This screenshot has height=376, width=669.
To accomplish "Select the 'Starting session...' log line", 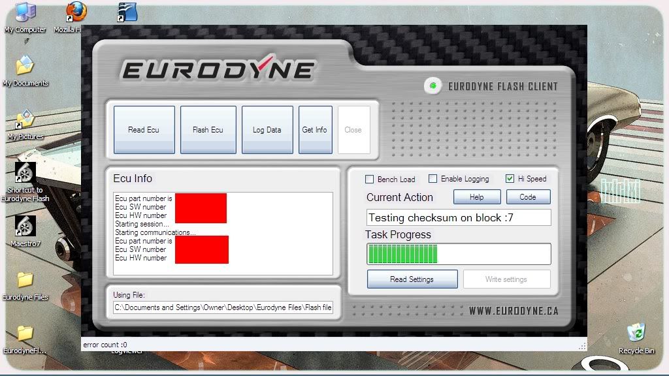I will [x=142, y=224].
